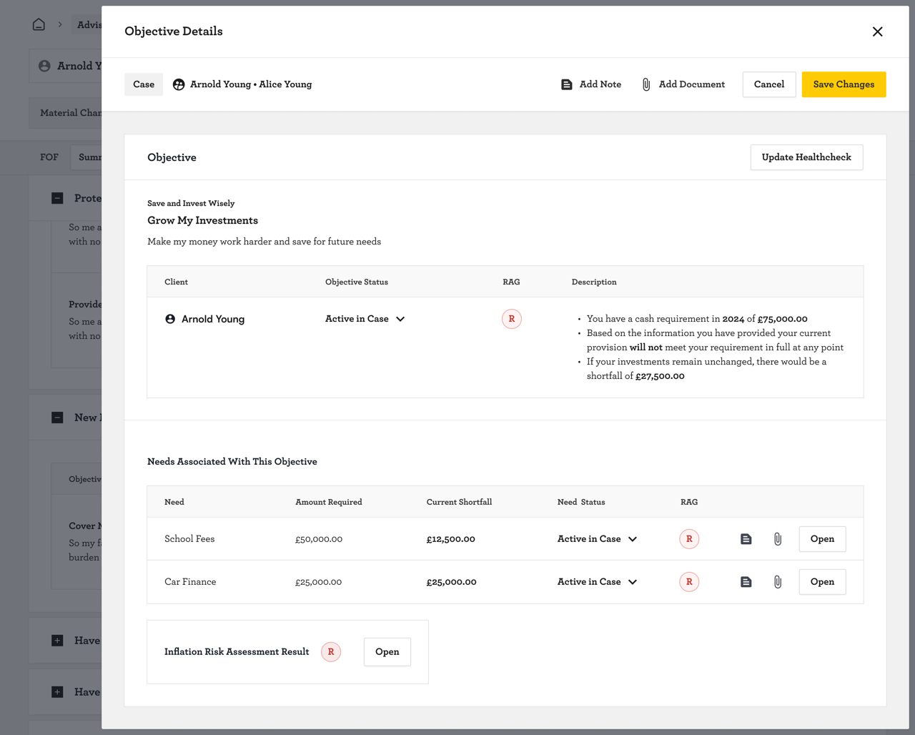Add Note to this objective
The width and height of the screenshot is (915, 735).
(591, 84)
